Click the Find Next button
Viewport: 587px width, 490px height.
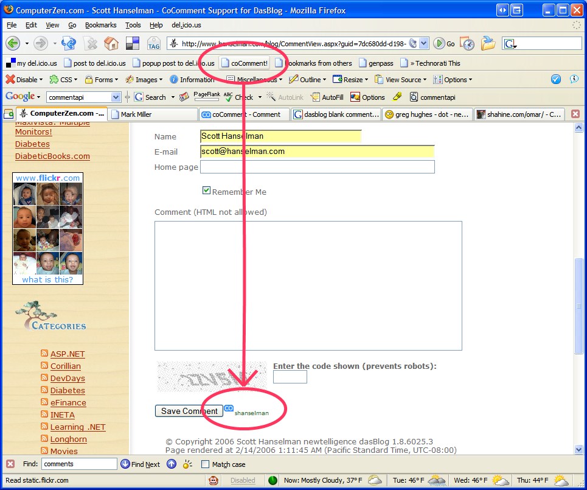point(141,464)
